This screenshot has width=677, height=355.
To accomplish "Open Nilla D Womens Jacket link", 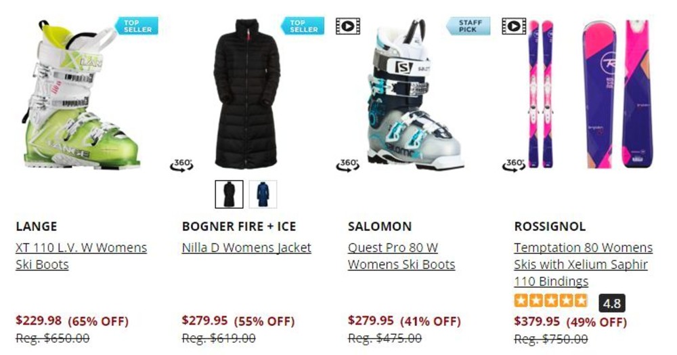I will [x=246, y=248].
